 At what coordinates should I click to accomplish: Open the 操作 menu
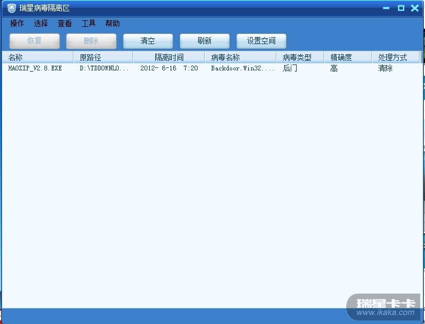pyautogui.click(x=17, y=23)
